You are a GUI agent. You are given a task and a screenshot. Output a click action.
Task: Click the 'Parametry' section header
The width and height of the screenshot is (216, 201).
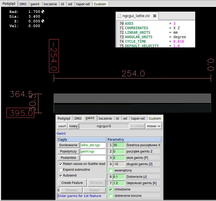tap(134, 140)
